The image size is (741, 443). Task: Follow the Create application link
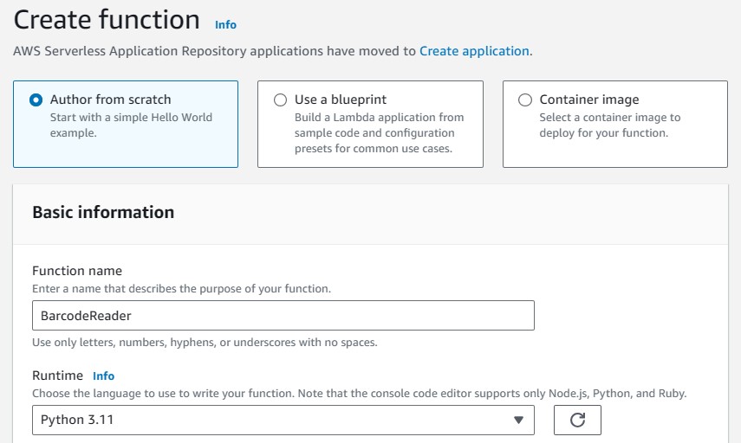pyautogui.click(x=474, y=51)
